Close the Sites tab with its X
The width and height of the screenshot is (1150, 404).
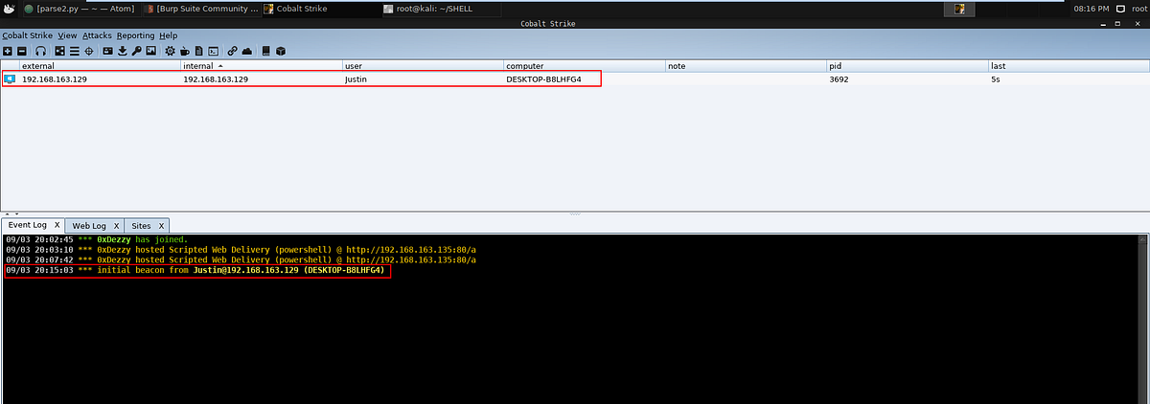click(162, 225)
